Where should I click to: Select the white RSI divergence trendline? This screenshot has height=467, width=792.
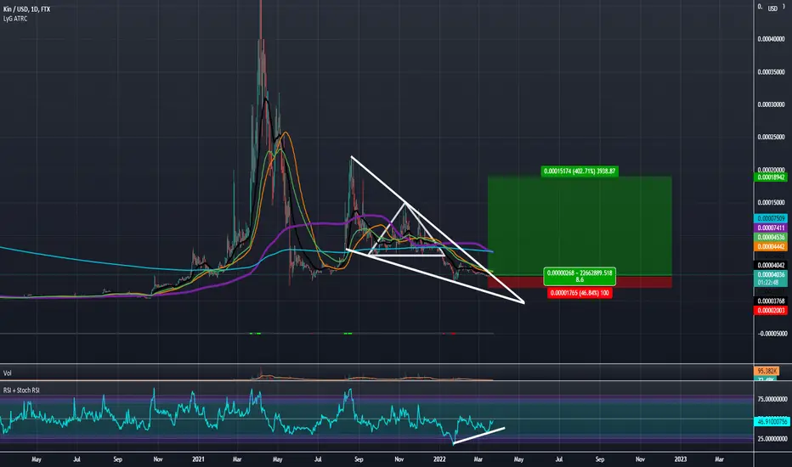coord(478,436)
